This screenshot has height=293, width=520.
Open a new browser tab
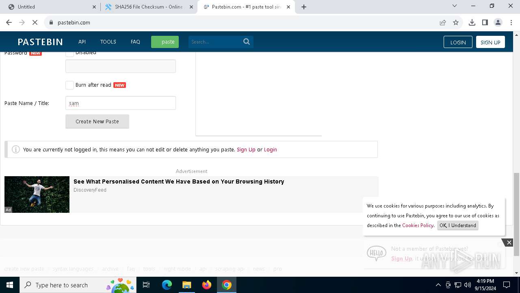304,7
